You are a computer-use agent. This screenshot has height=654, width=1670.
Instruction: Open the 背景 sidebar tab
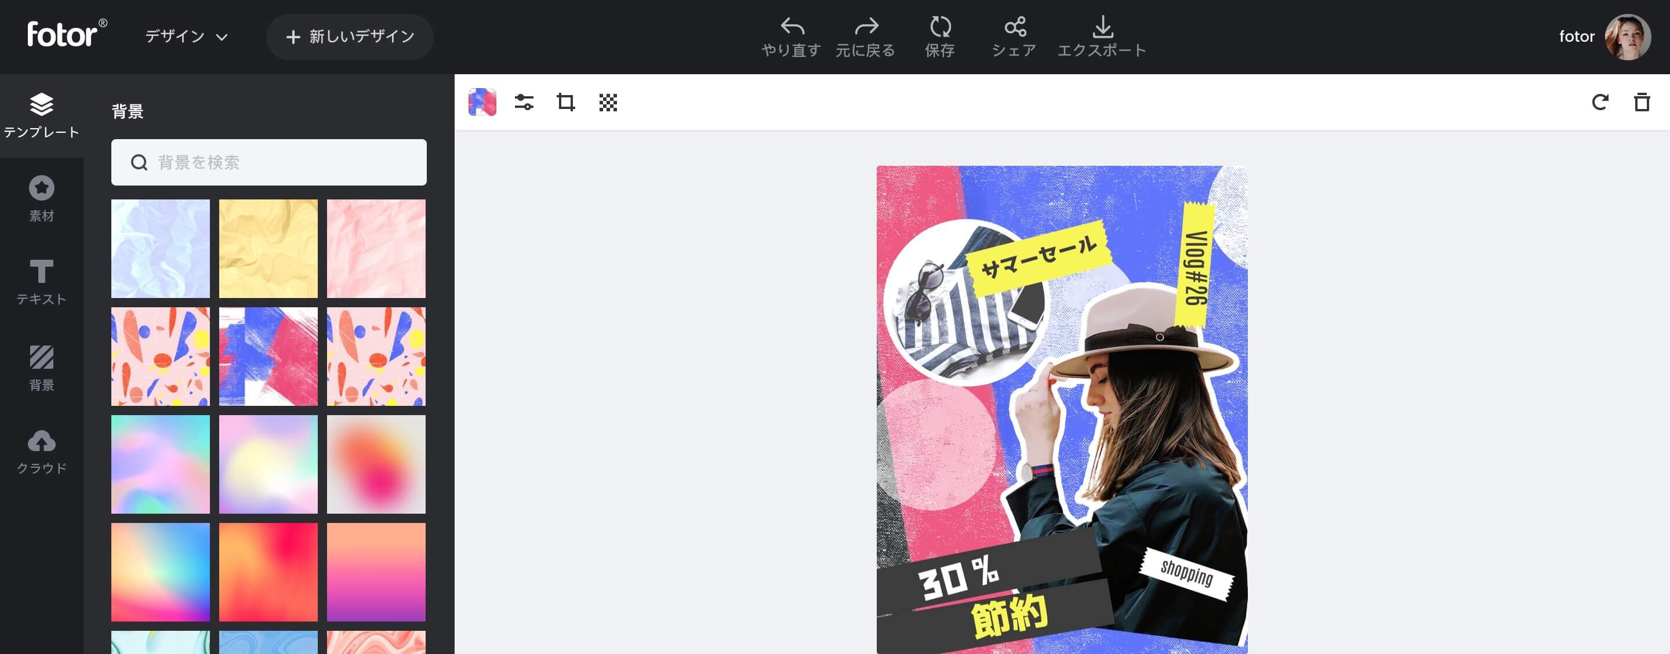(42, 368)
